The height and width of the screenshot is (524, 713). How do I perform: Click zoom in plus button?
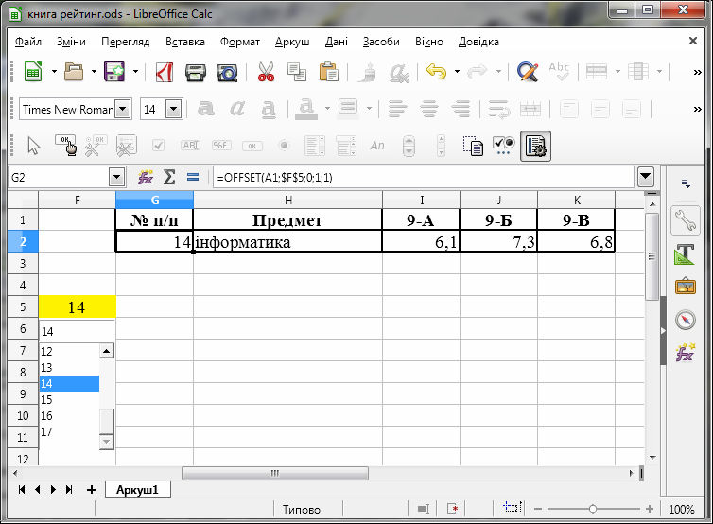pos(650,509)
